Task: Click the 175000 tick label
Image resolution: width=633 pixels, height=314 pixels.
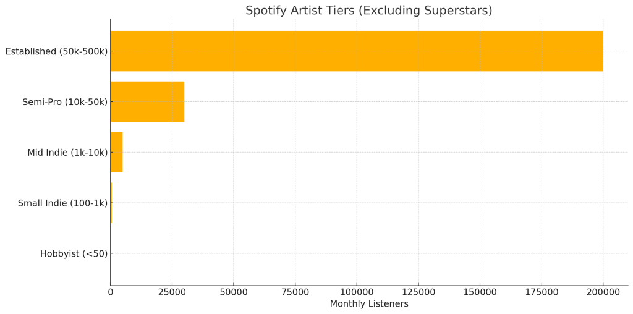Action: tap(542, 292)
